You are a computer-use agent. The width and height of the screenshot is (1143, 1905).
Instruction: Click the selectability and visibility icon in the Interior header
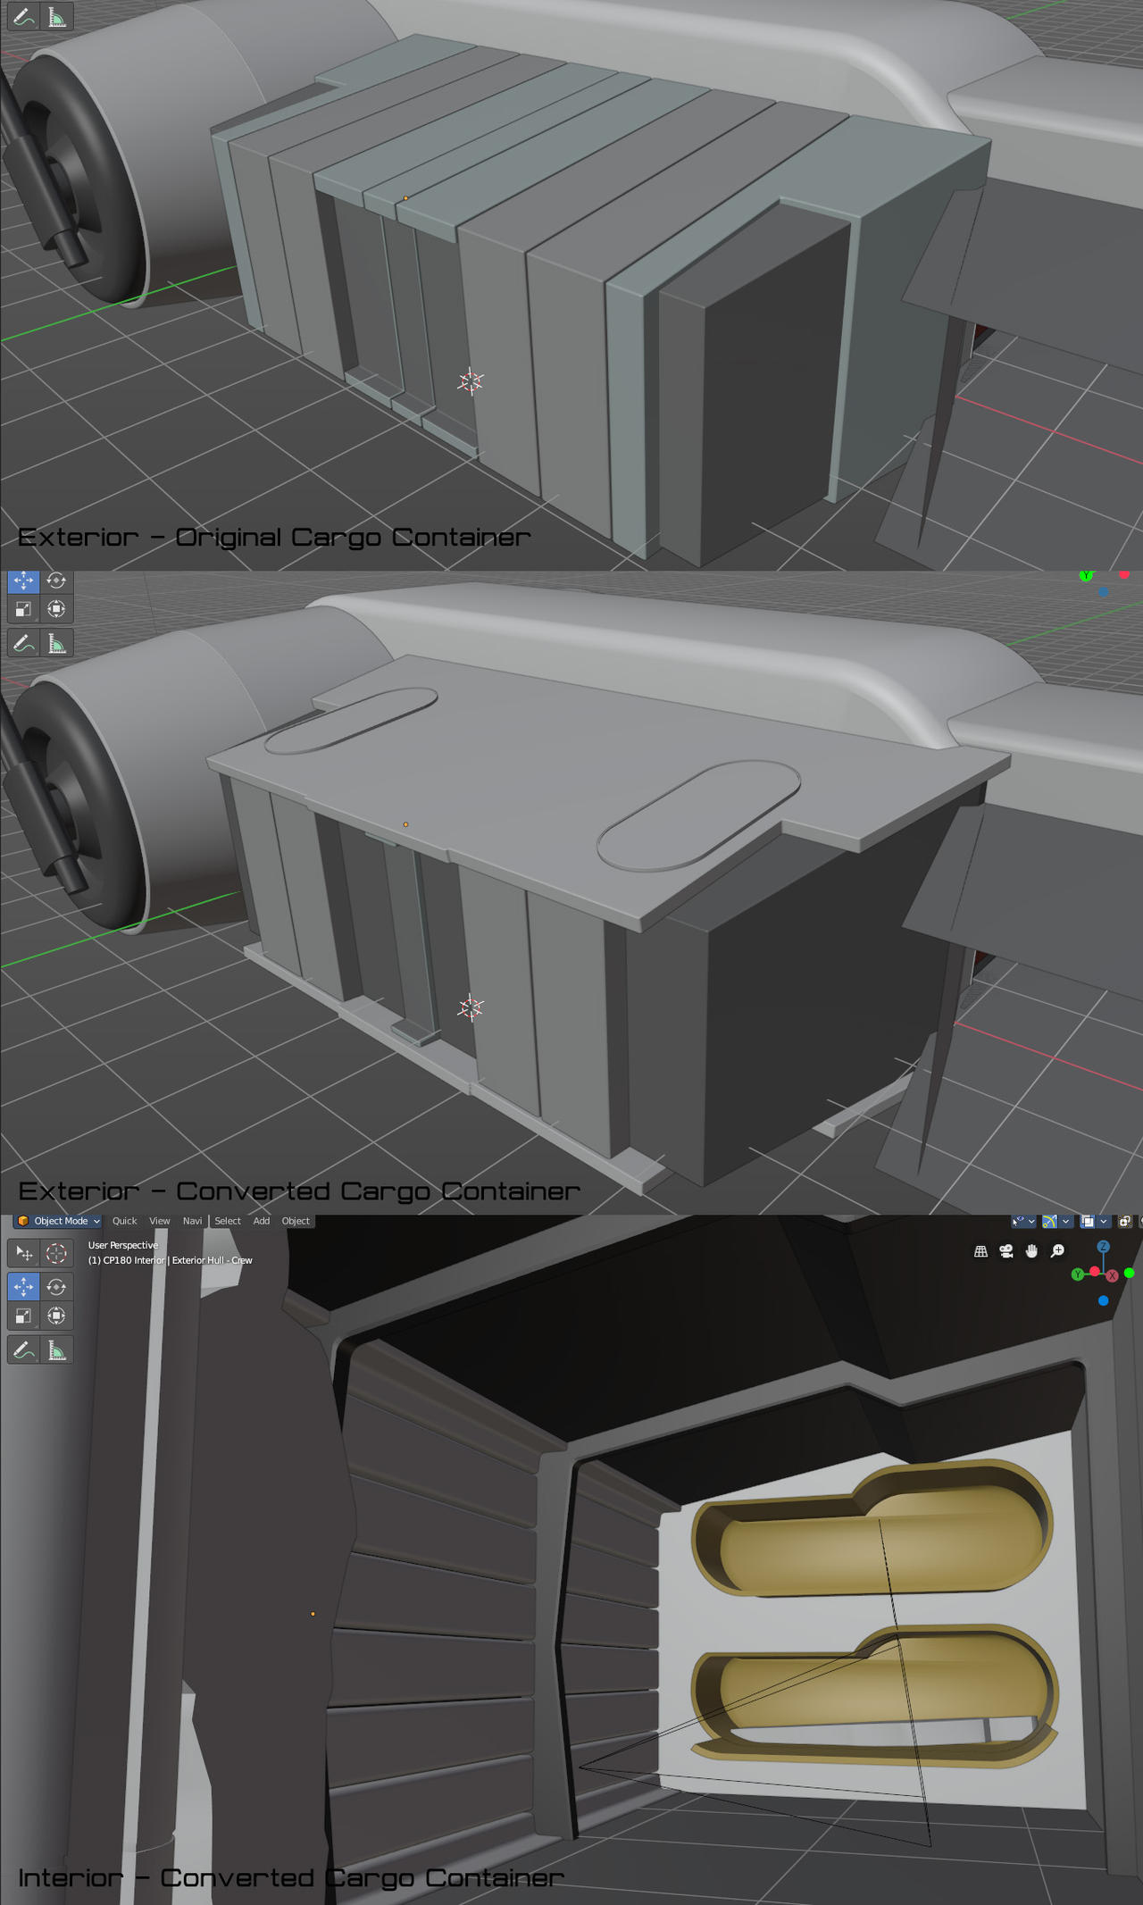tap(1018, 1221)
